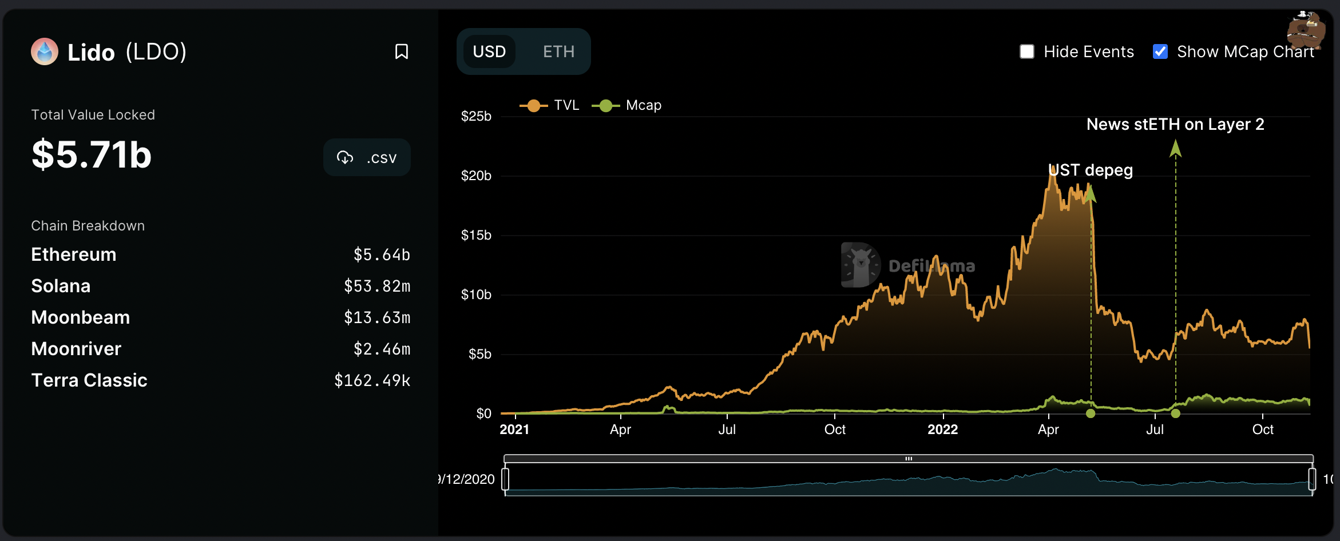The image size is (1340, 541).
Task: Click the $162.49k Terra Classic value
Action: 372,380
